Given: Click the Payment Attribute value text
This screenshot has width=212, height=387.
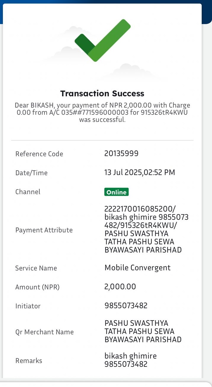Looking at the screenshot, I should (x=146, y=230).
